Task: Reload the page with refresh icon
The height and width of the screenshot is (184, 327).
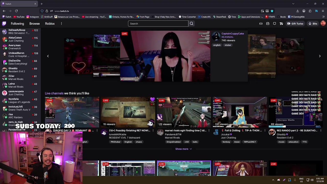Action: pos(16,11)
